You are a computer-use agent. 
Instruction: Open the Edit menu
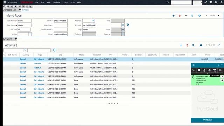42,2
